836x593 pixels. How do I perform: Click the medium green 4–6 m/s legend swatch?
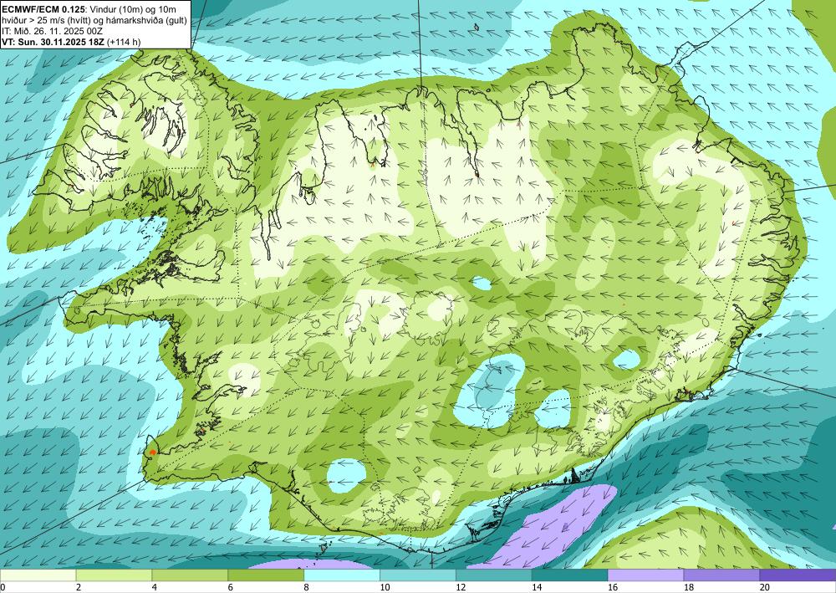click(190, 575)
